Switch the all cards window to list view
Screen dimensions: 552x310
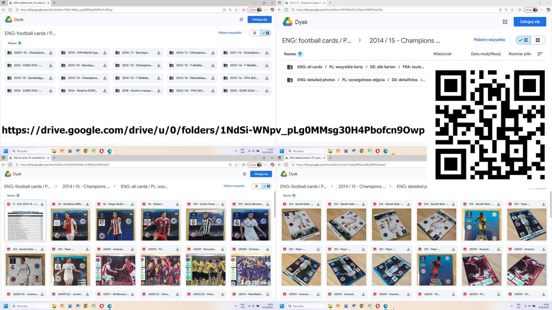257,186
